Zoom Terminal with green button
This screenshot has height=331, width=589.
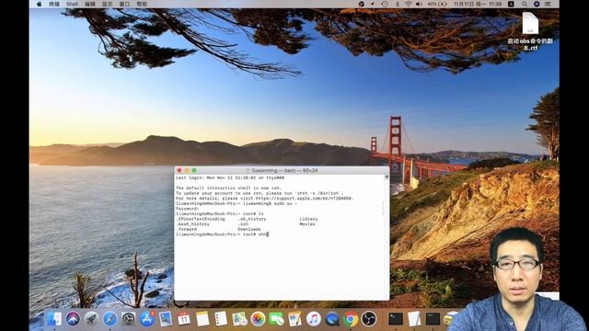pyautogui.click(x=194, y=170)
